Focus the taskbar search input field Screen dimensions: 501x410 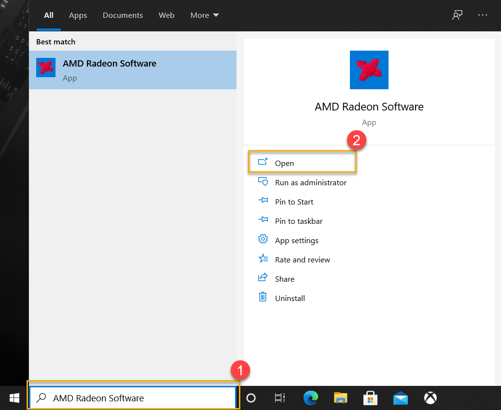[x=133, y=398]
